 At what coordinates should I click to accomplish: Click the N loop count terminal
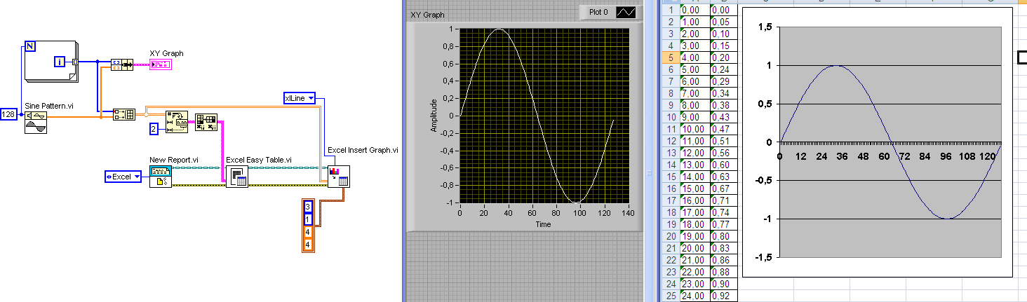(30, 47)
